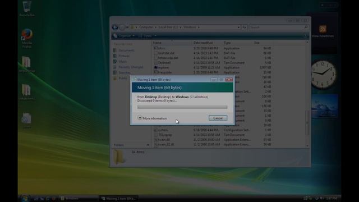This screenshot has height=202, width=359.
Task: Click Local Disk (C:) breadcrumb segment
Action: point(168,27)
